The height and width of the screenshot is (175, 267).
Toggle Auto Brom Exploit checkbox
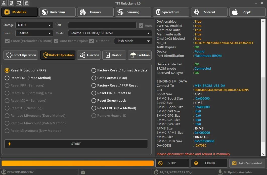[x=56, y=41]
